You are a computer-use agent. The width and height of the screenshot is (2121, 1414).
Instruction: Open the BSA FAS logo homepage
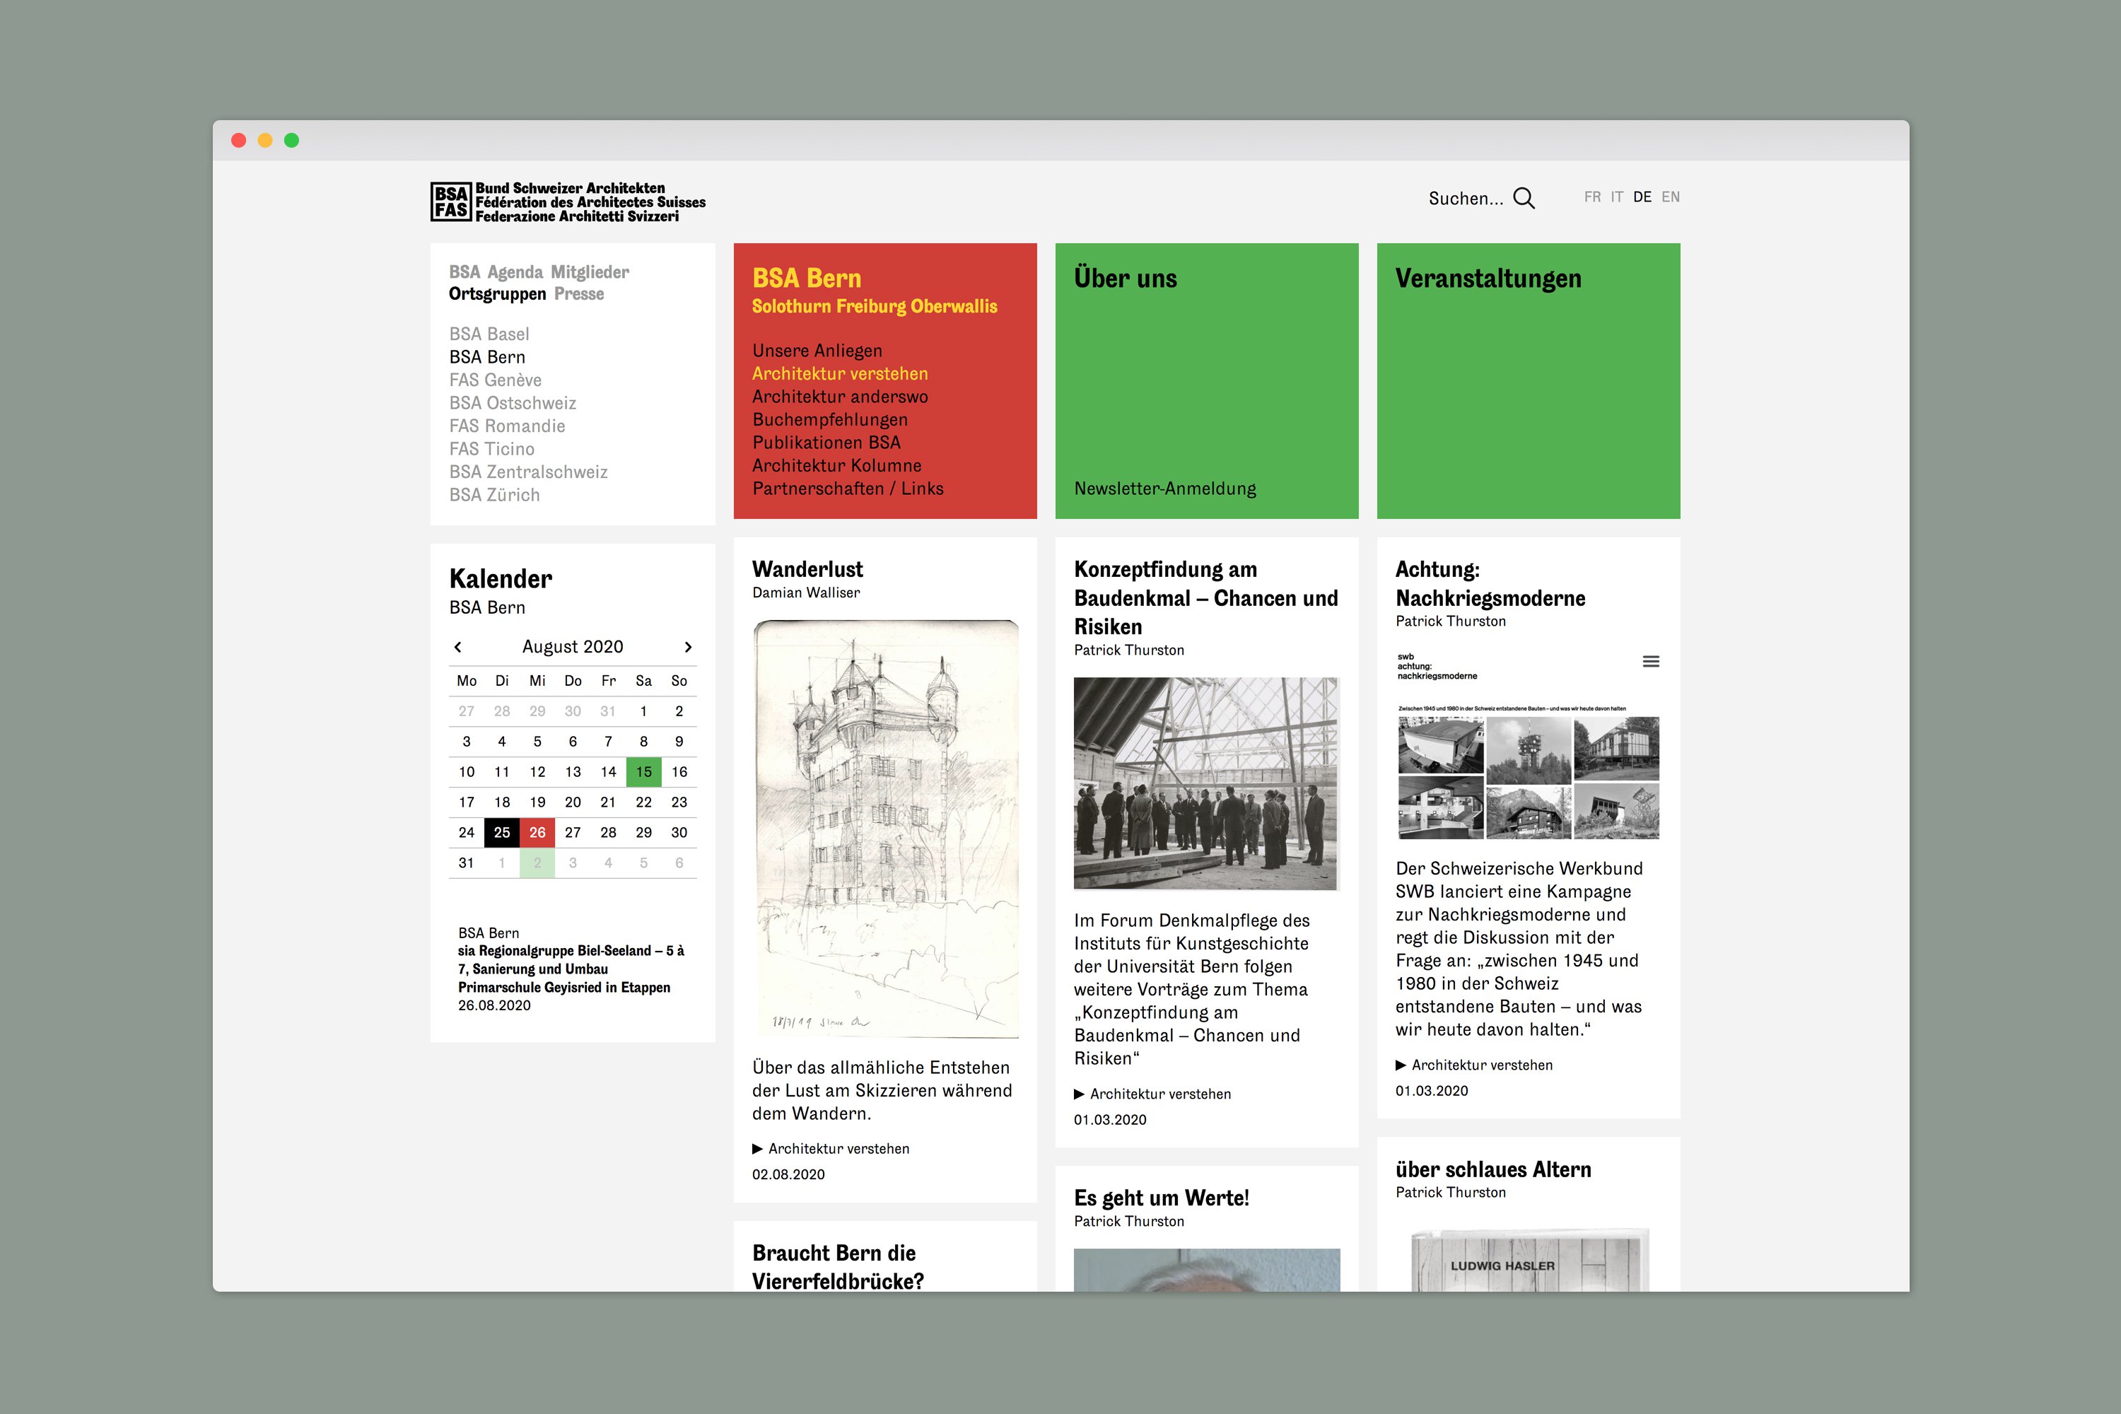tap(568, 202)
